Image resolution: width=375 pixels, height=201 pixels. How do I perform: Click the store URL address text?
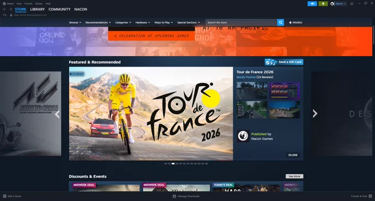[x=30, y=15]
